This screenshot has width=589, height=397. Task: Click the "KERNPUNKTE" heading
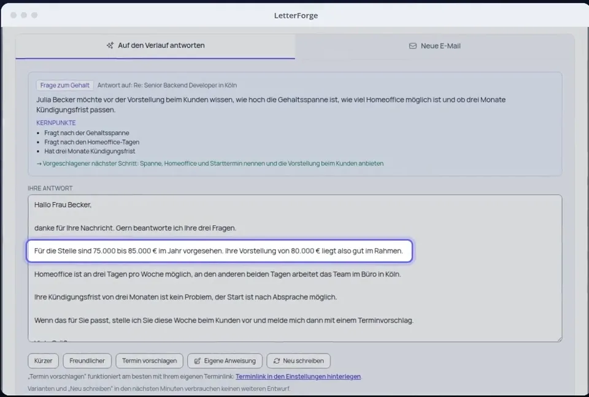pos(56,123)
